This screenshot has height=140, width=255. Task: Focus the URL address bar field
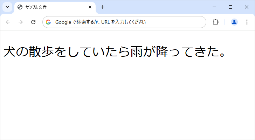126,22
